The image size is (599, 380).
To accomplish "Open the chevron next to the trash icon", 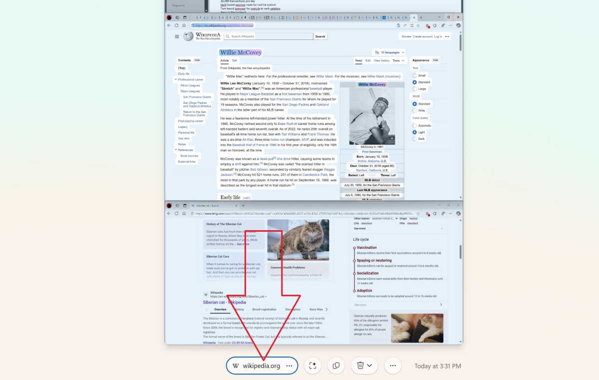I will click(370, 366).
